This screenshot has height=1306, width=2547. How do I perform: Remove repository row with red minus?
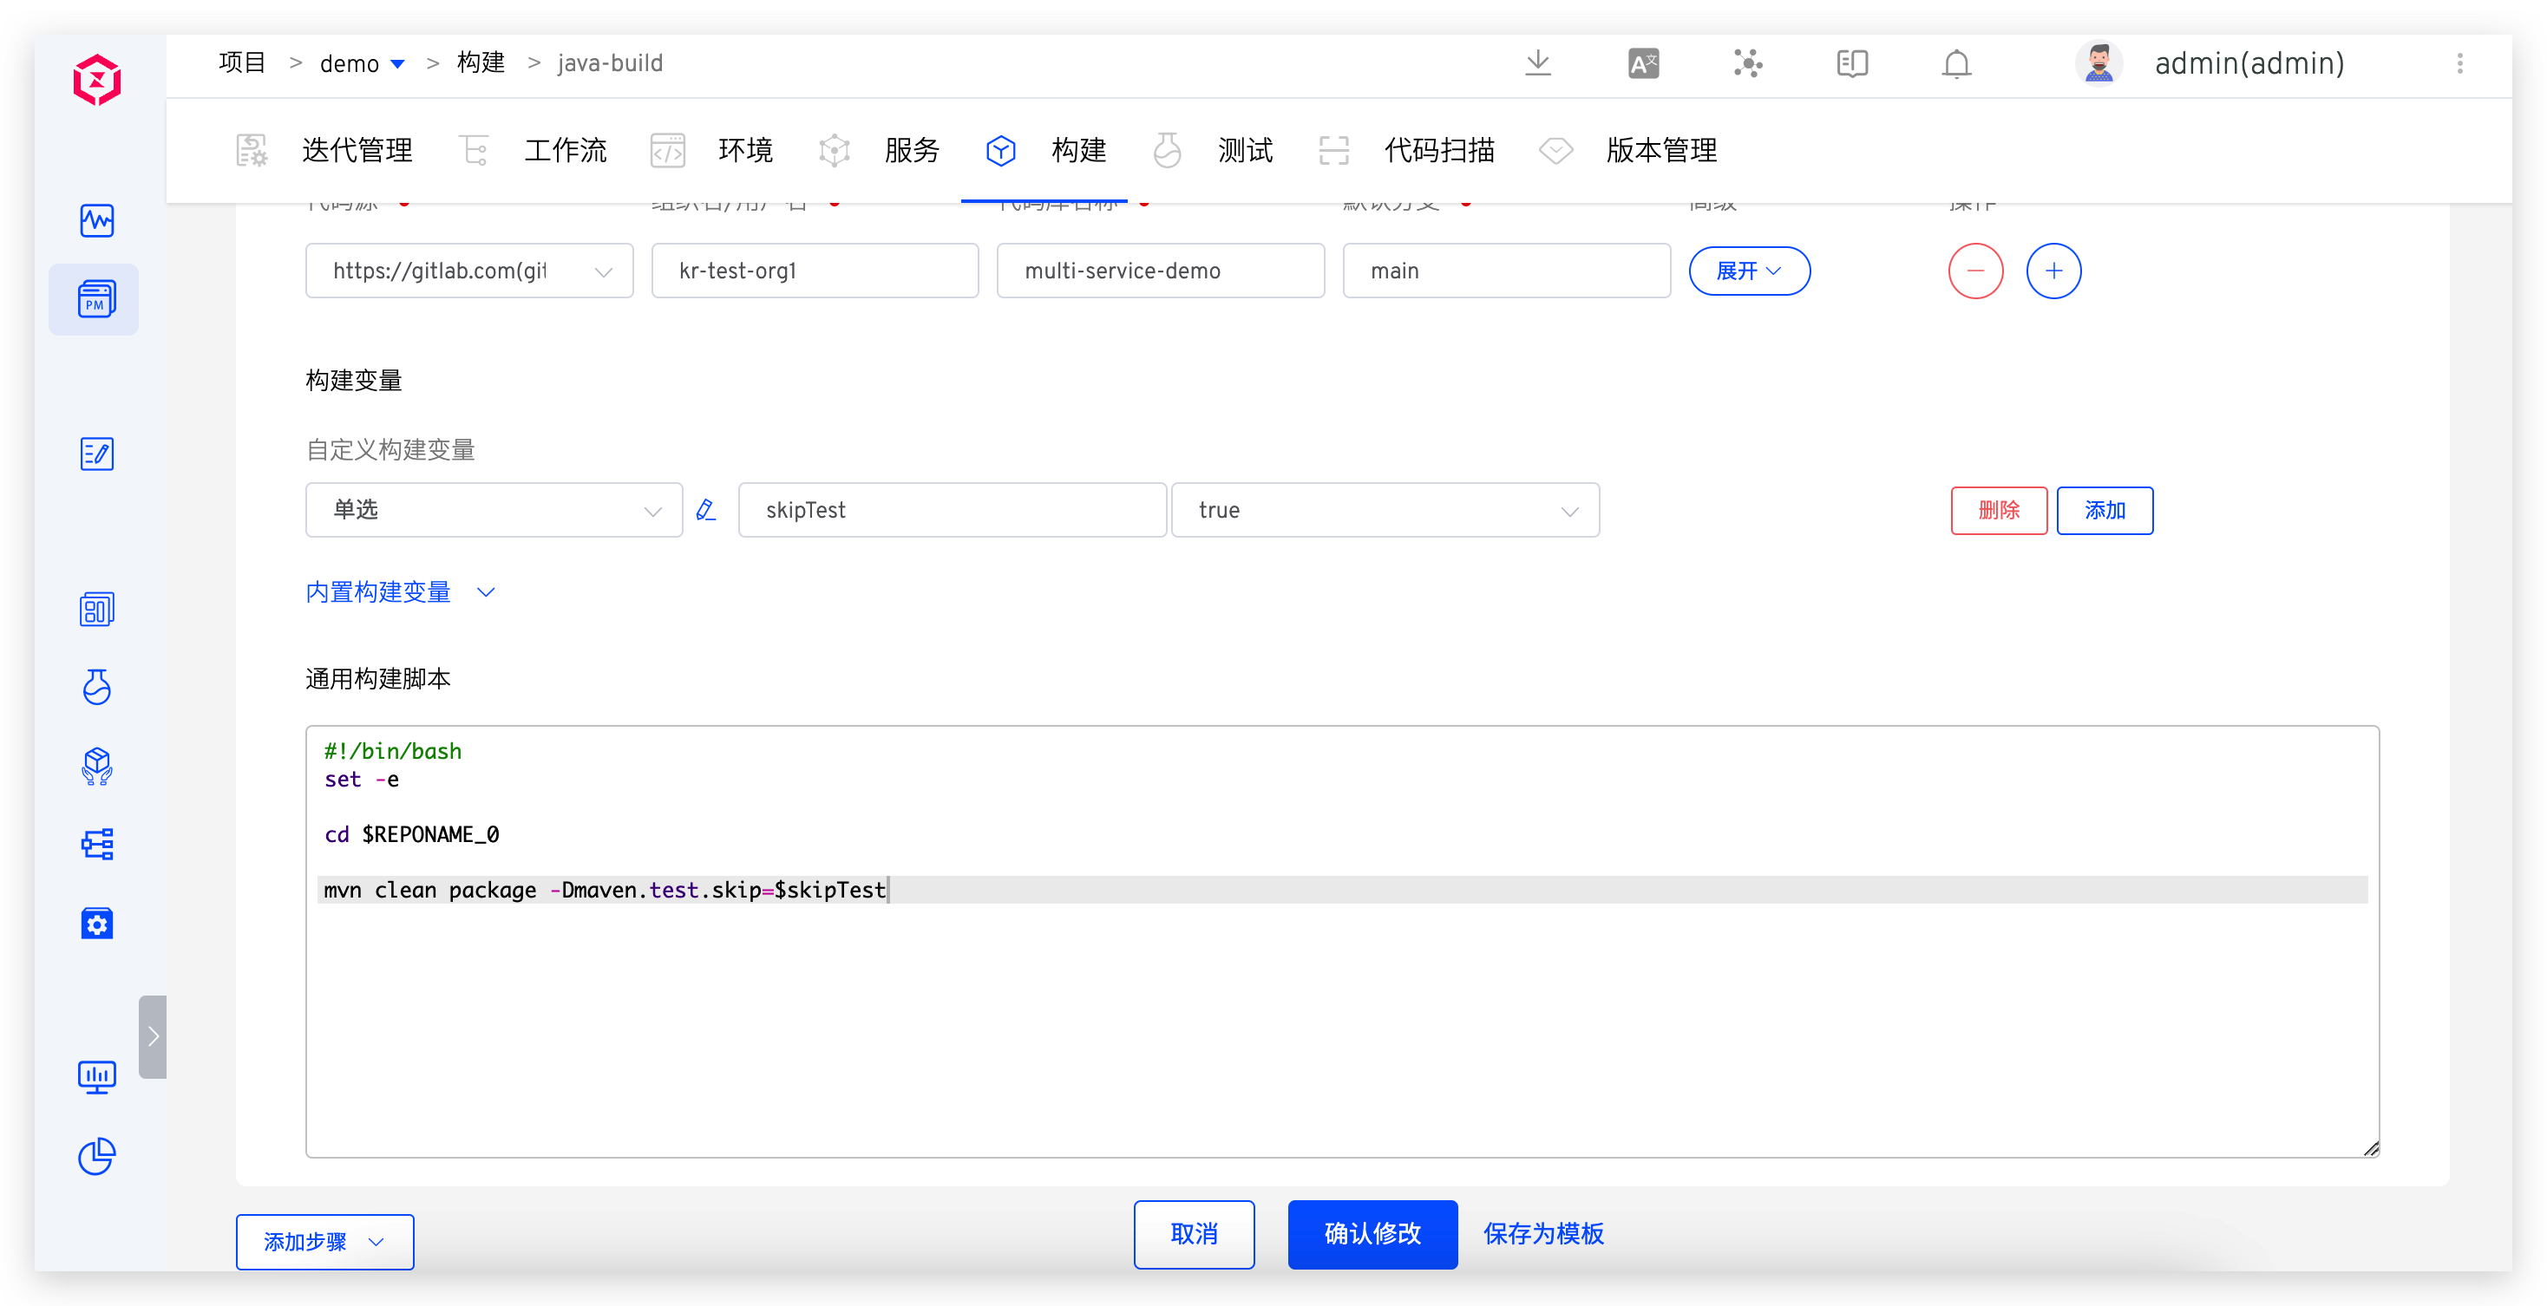coord(1974,271)
